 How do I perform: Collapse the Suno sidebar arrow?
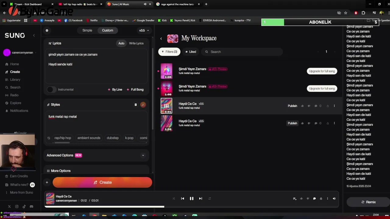click(34, 35)
